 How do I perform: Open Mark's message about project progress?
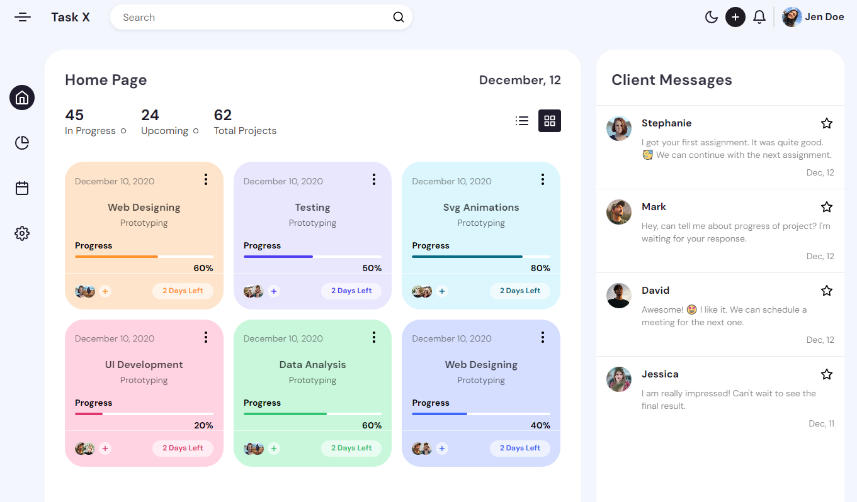(x=720, y=231)
